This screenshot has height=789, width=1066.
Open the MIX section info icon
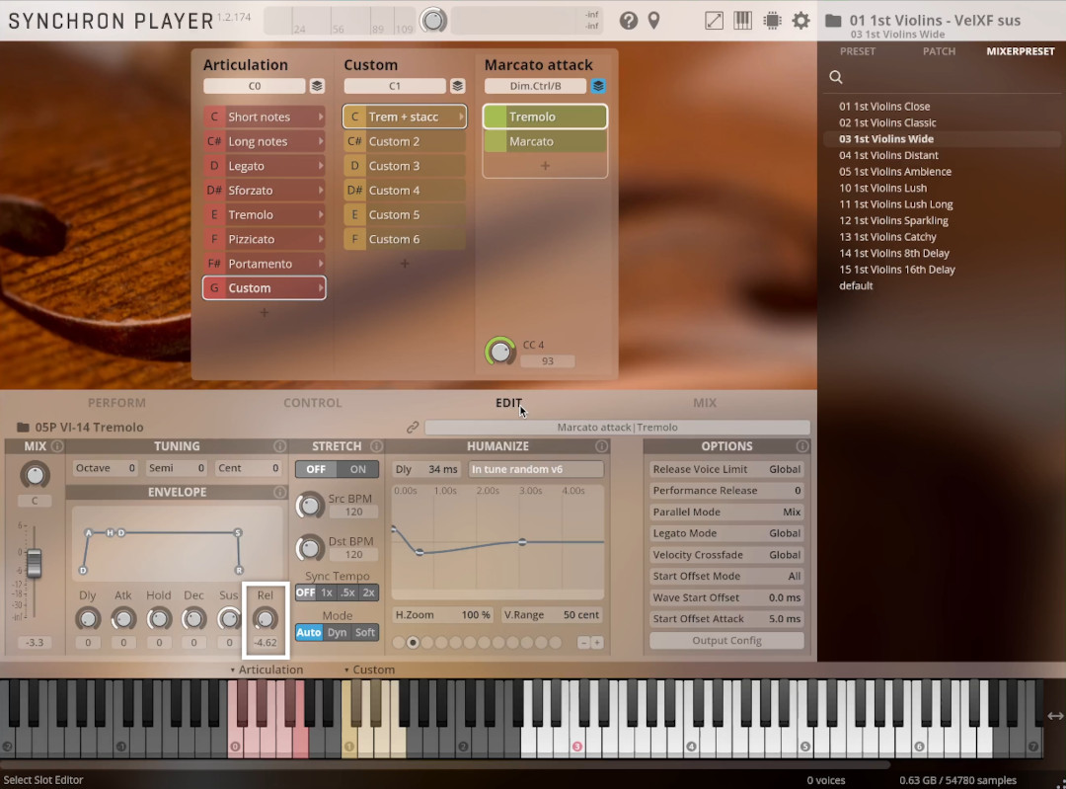(x=57, y=446)
